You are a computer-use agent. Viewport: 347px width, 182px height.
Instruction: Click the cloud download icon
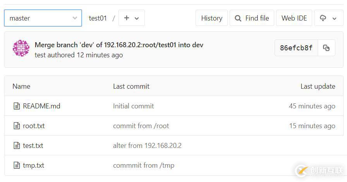(323, 18)
